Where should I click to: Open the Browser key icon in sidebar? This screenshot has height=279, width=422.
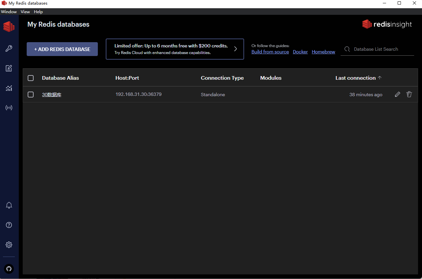(9, 49)
